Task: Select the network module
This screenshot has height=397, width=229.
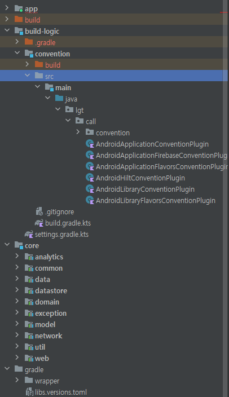Action: (x=49, y=336)
